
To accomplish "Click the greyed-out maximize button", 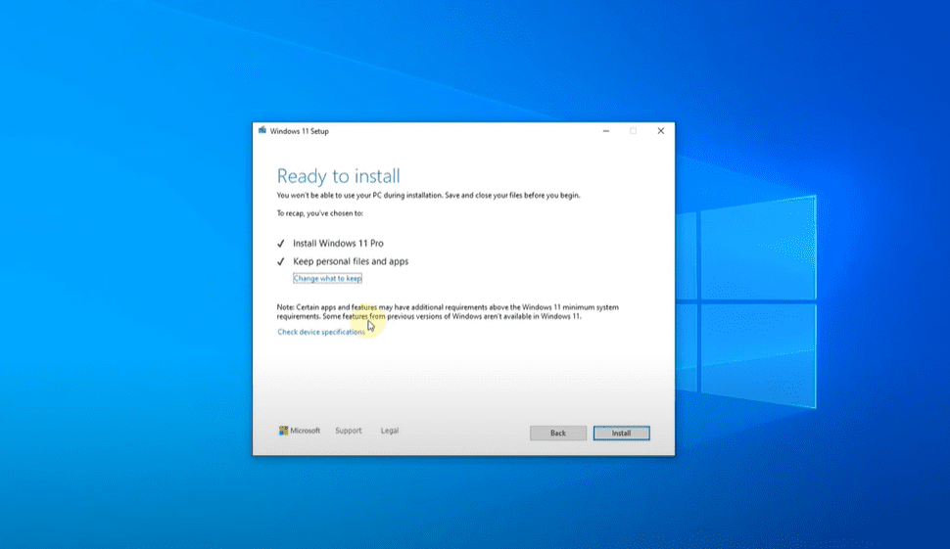I will click(633, 130).
